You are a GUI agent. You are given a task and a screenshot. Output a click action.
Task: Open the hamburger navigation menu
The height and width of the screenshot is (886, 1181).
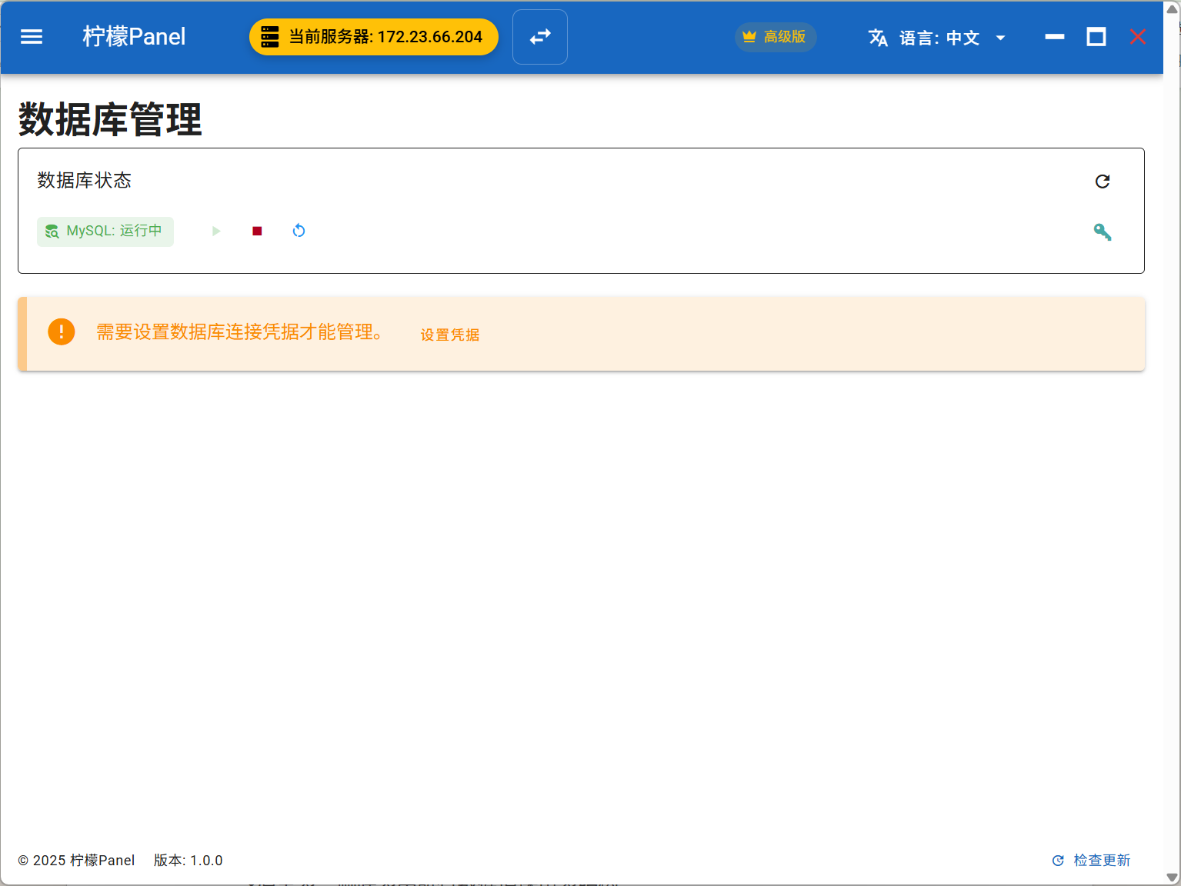(32, 37)
